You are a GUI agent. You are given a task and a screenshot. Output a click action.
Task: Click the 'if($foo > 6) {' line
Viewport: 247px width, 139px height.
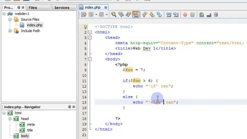tap(140, 81)
